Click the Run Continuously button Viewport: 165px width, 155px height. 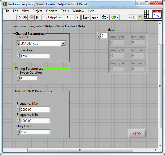[25, 17]
